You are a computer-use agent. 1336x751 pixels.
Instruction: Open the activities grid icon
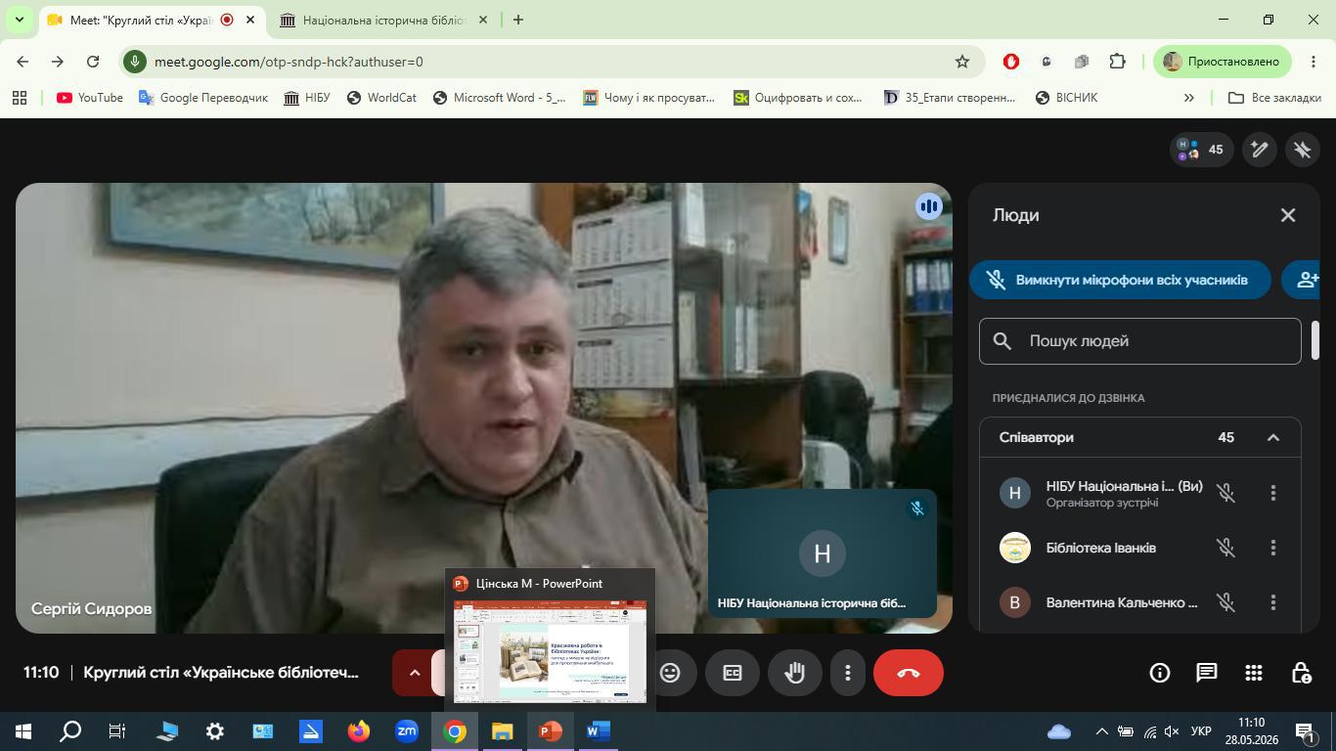tap(1253, 673)
